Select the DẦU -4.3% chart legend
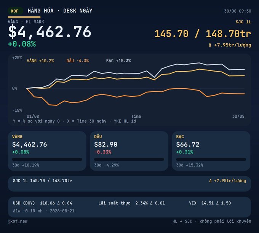Screen dimensions: 259x233 click(x=78, y=61)
